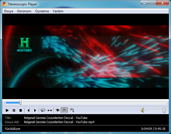Click the volume slider handle
Image resolution: width=171 pixels, height=134 pixels.
point(164,111)
